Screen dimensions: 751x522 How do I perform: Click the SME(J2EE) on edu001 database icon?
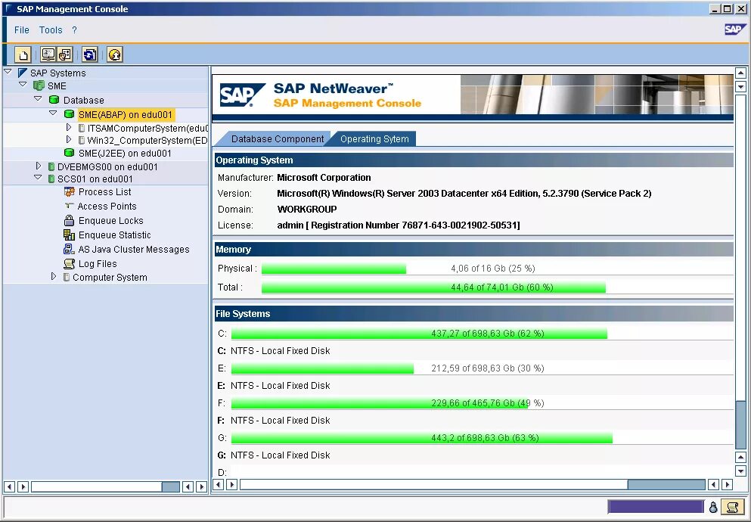click(x=69, y=153)
